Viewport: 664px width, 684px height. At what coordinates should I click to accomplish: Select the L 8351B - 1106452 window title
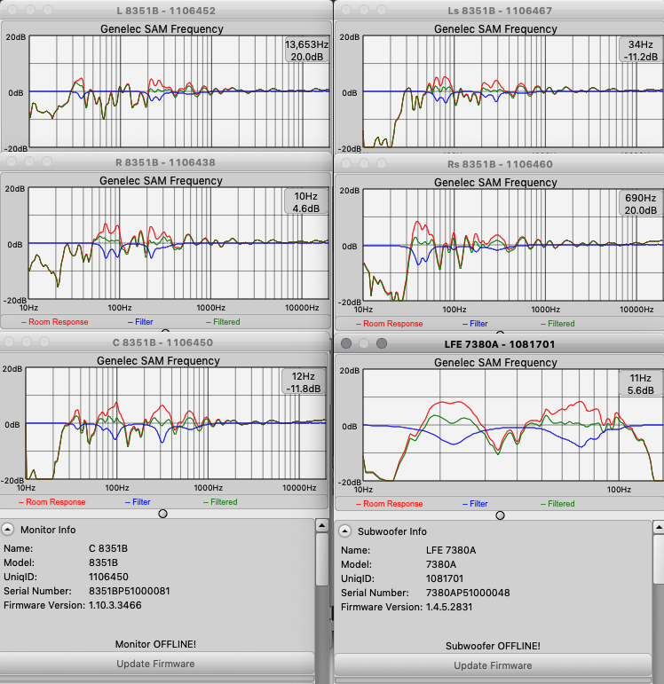(166, 11)
